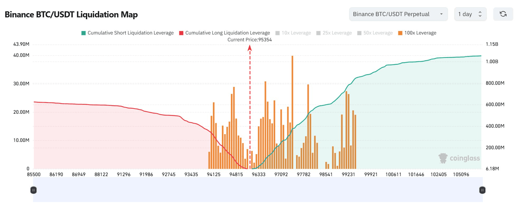
Task: Enable the 25x Leverage series
Action: pyautogui.click(x=334, y=33)
